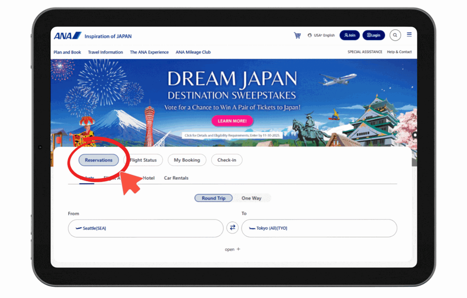Open the shopping cart icon
Image resolution: width=467 pixels, height=298 pixels.
(x=297, y=35)
